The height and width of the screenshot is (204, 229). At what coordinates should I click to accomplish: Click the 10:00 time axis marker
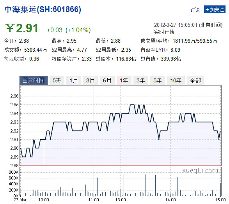[44, 200]
